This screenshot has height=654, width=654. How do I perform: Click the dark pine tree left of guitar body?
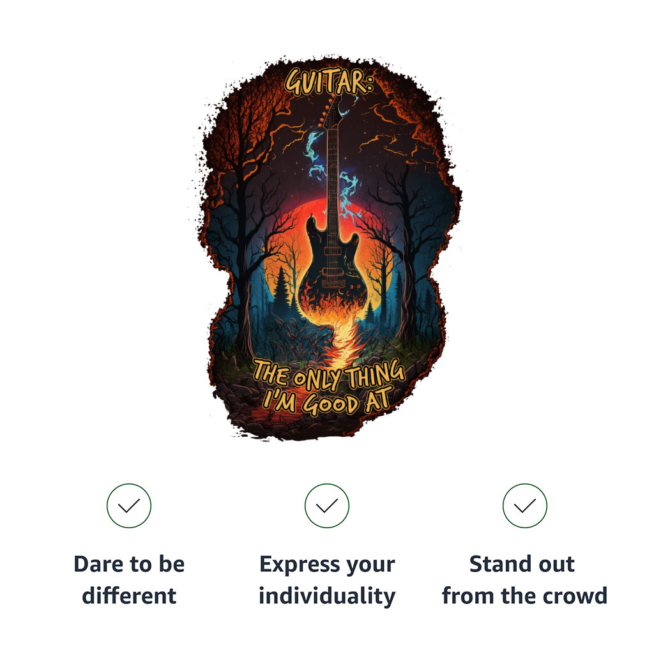282,292
